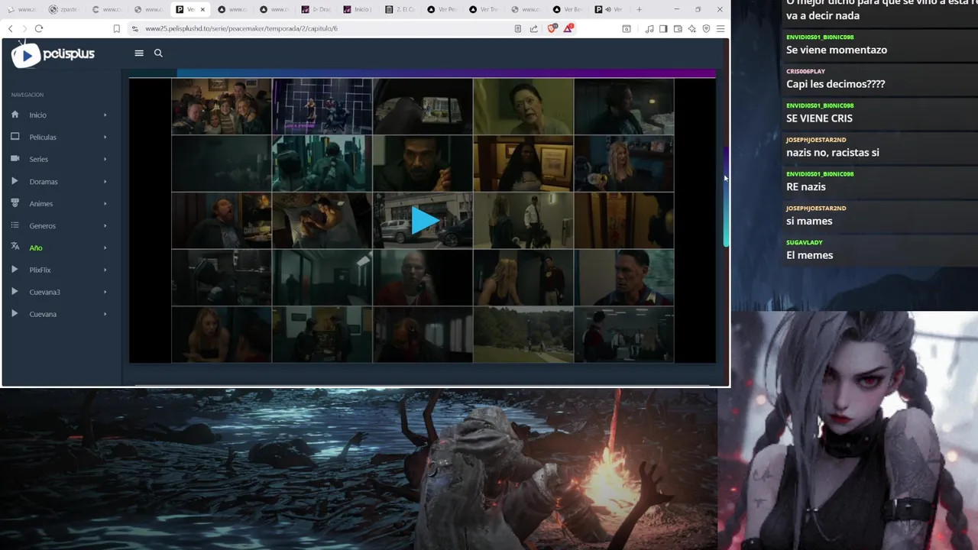978x550 pixels.
Task: Expand the Cuevana submenu arrow
Action: [x=105, y=314]
